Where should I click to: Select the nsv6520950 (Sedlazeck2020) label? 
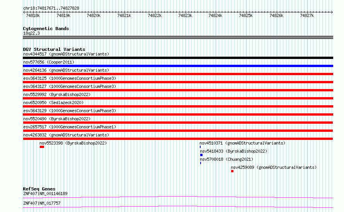pyautogui.click(x=53, y=103)
